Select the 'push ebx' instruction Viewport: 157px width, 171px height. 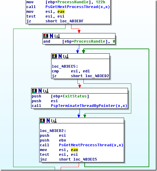coord(53,140)
